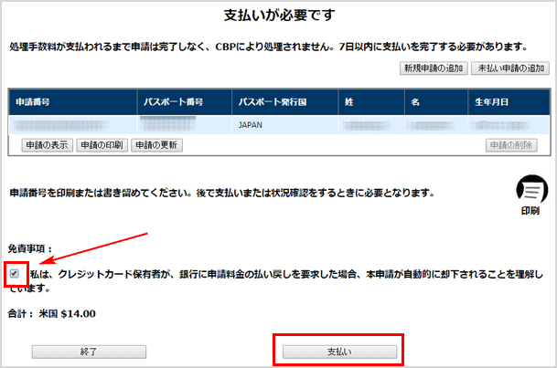Click 未払い申請の追加 button
Image resolution: width=557 pixels, height=368 pixels.
(510, 68)
